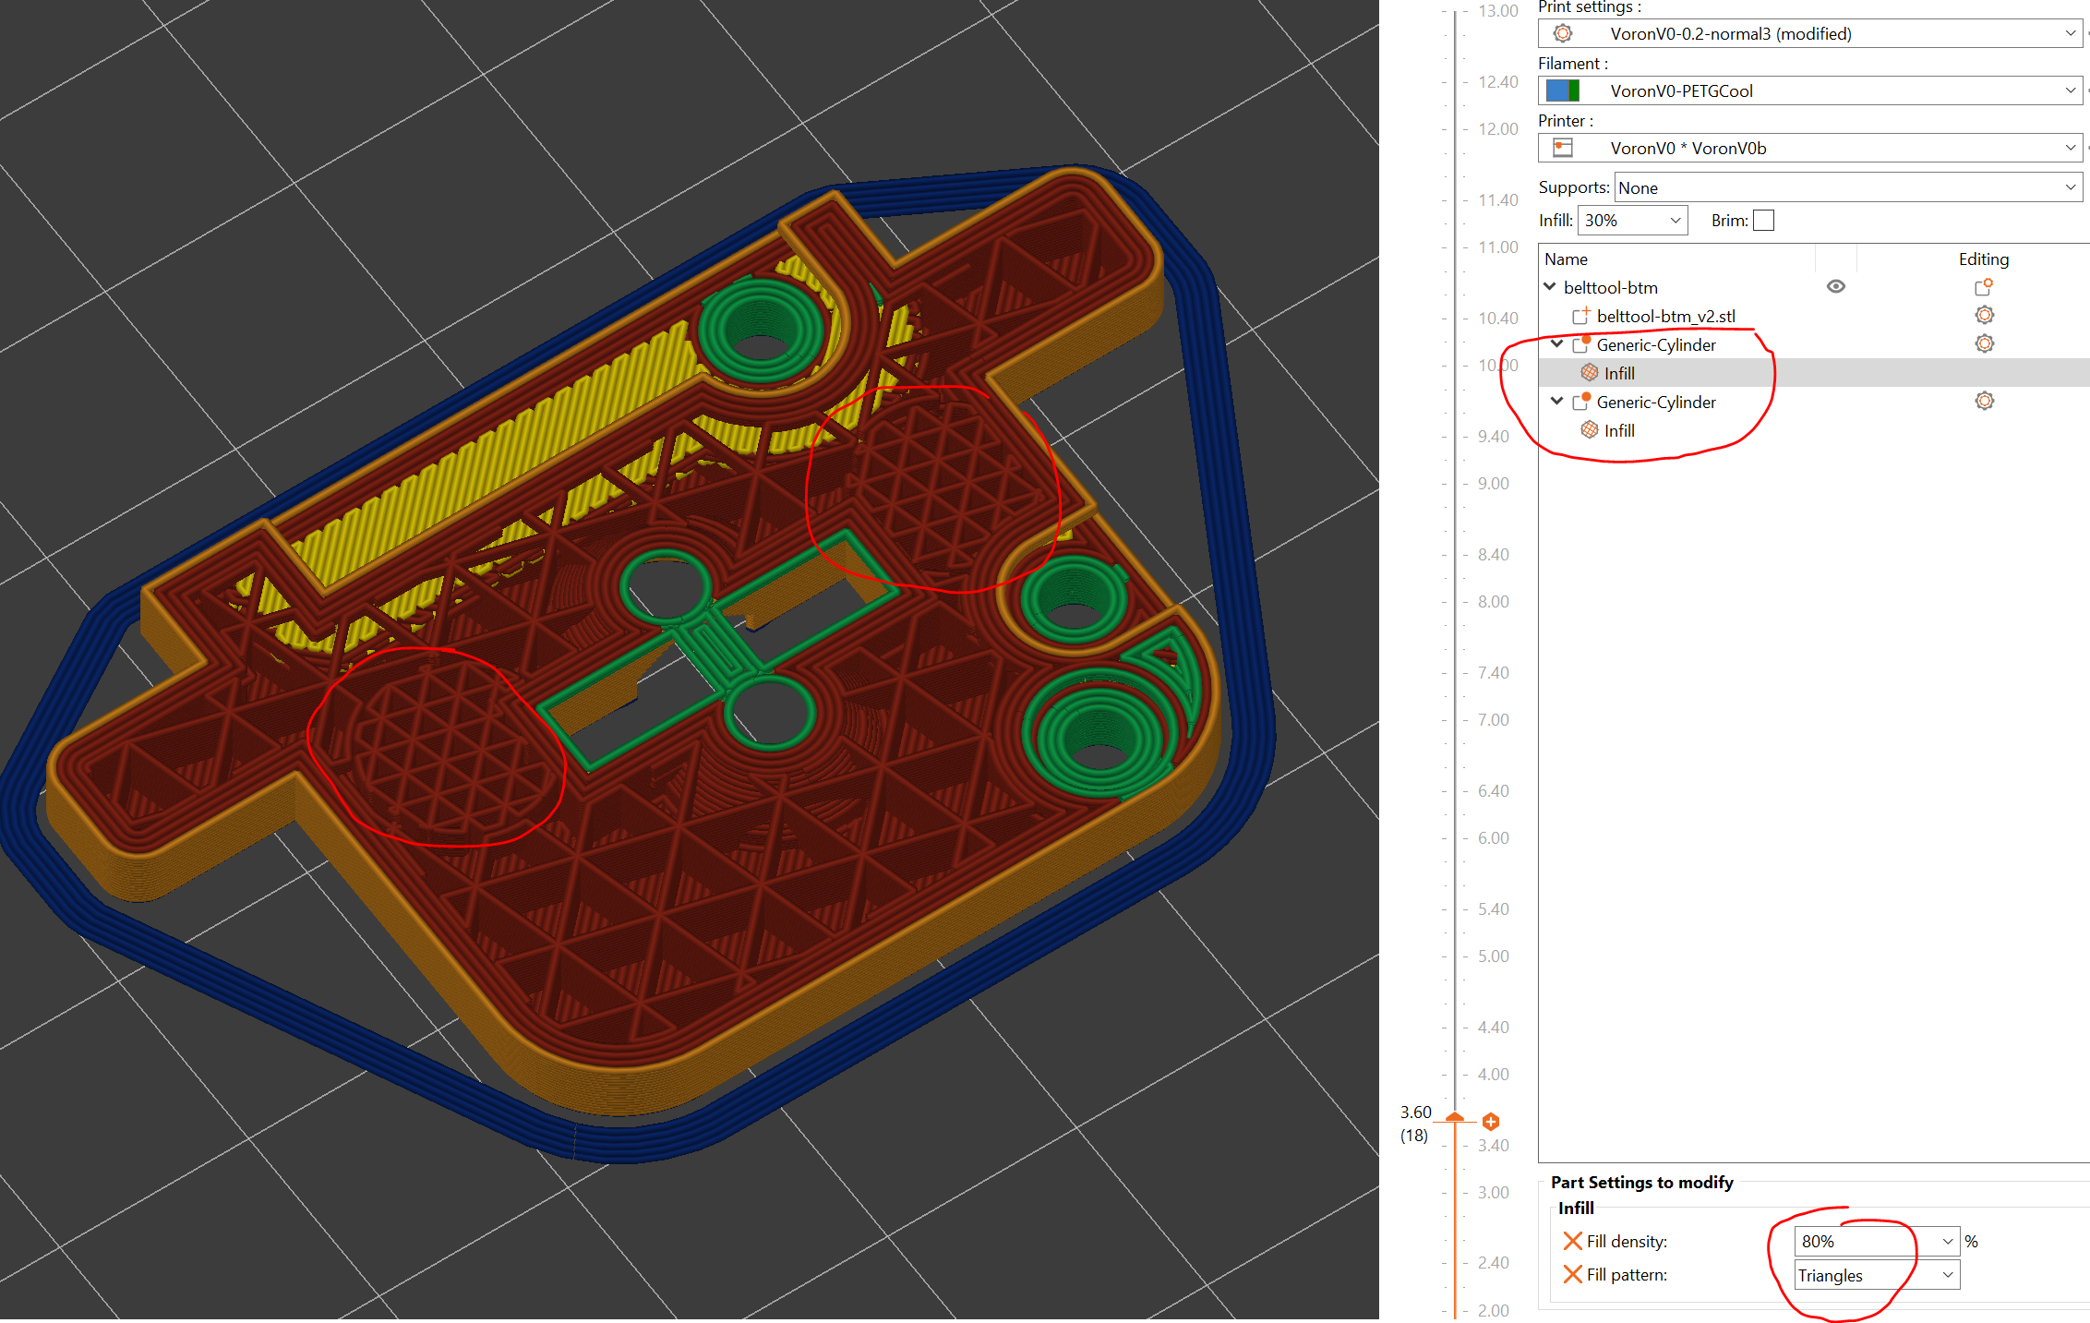
Task: Remove the Fill density override via its X icon
Action: point(1574,1242)
